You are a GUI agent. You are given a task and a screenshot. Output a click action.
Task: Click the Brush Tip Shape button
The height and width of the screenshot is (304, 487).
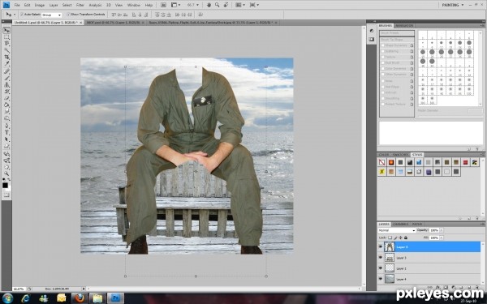coord(397,40)
